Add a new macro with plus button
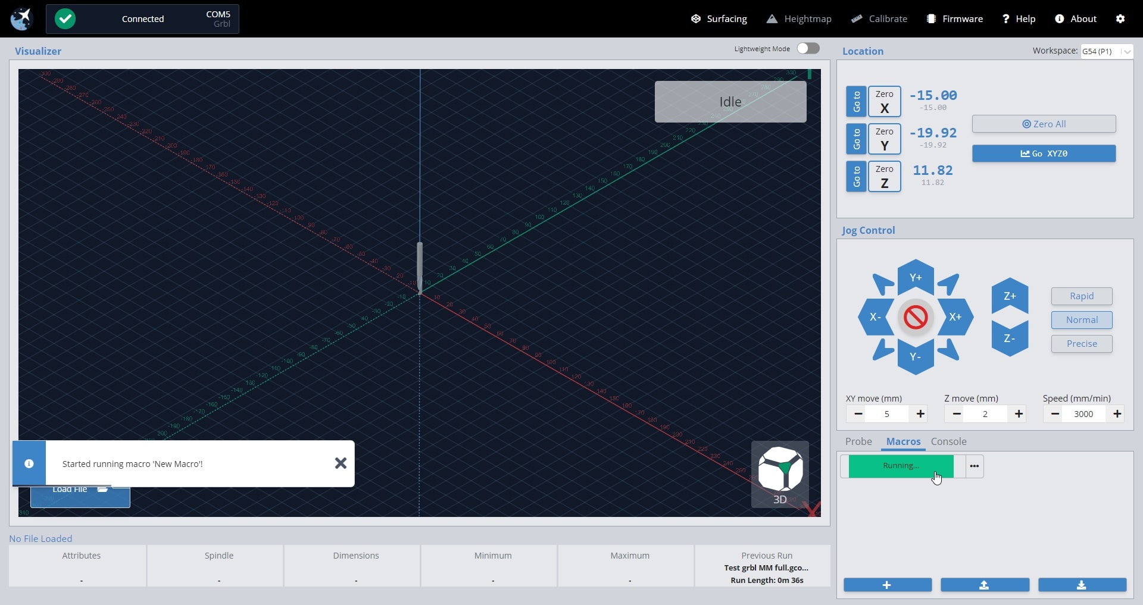This screenshot has width=1143, height=605. point(887,585)
